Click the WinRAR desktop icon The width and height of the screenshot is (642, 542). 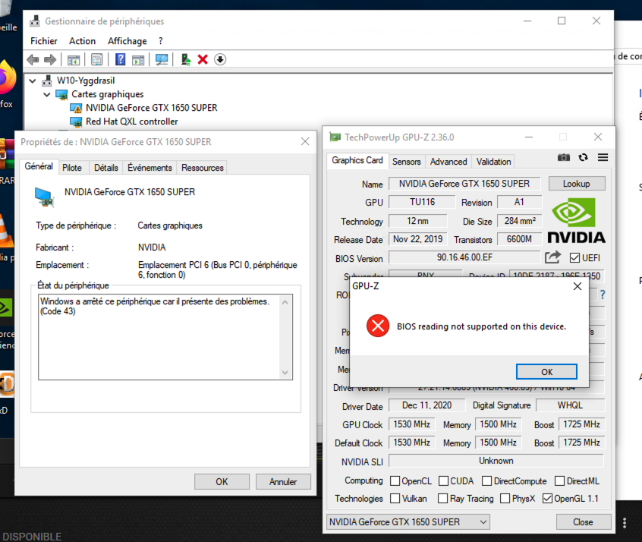(7, 154)
